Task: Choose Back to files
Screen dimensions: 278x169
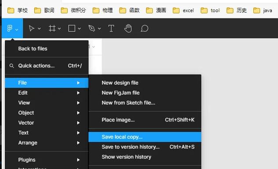Action: pyautogui.click(x=47, y=49)
